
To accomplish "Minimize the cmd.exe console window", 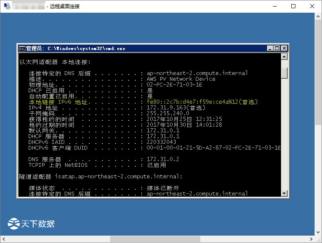I will pyautogui.click(x=270, y=48).
